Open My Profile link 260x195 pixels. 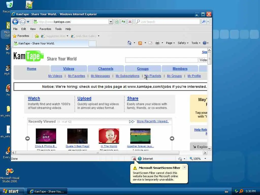(194, 76)
